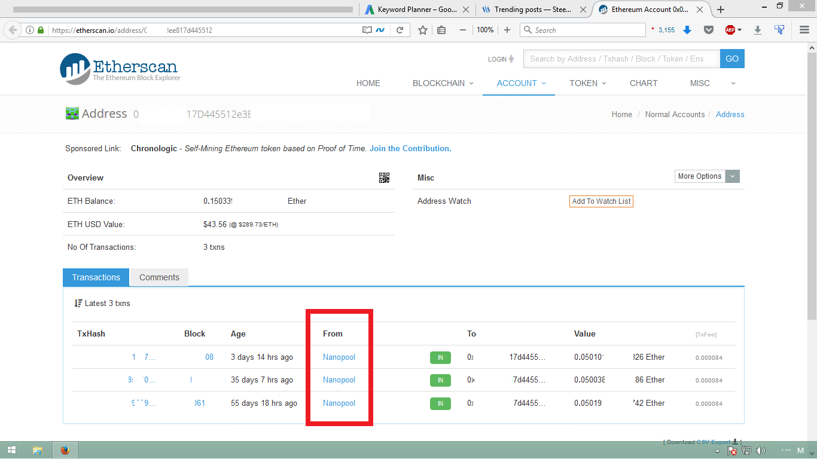Close the Keyword Planner tab
Image resolution: width=817 pixels, height=459 pixels.
(467, 10)
